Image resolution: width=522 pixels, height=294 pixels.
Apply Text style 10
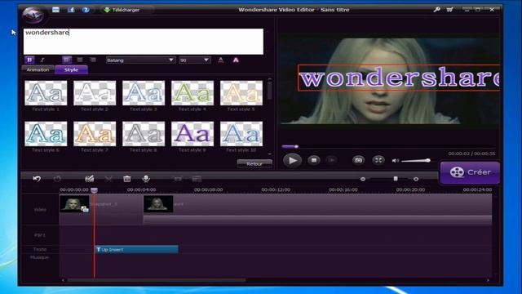pos(241,134)
